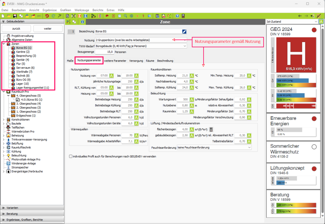
Task: Open the Feuchteanforderung dropdown
Action: pos(249,148)
